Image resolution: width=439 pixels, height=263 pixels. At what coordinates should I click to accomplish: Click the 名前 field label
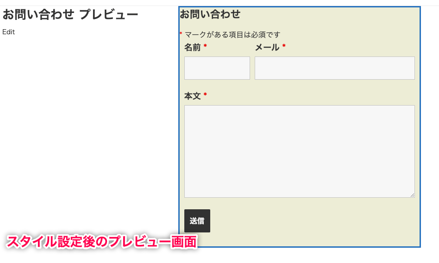[x=192, y=47]
